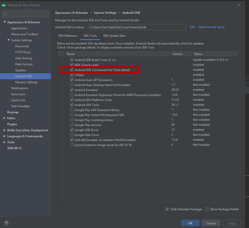Click the Android SDK Location path field
Viewport: 249px width, 228px height.
tap(137, 27)
